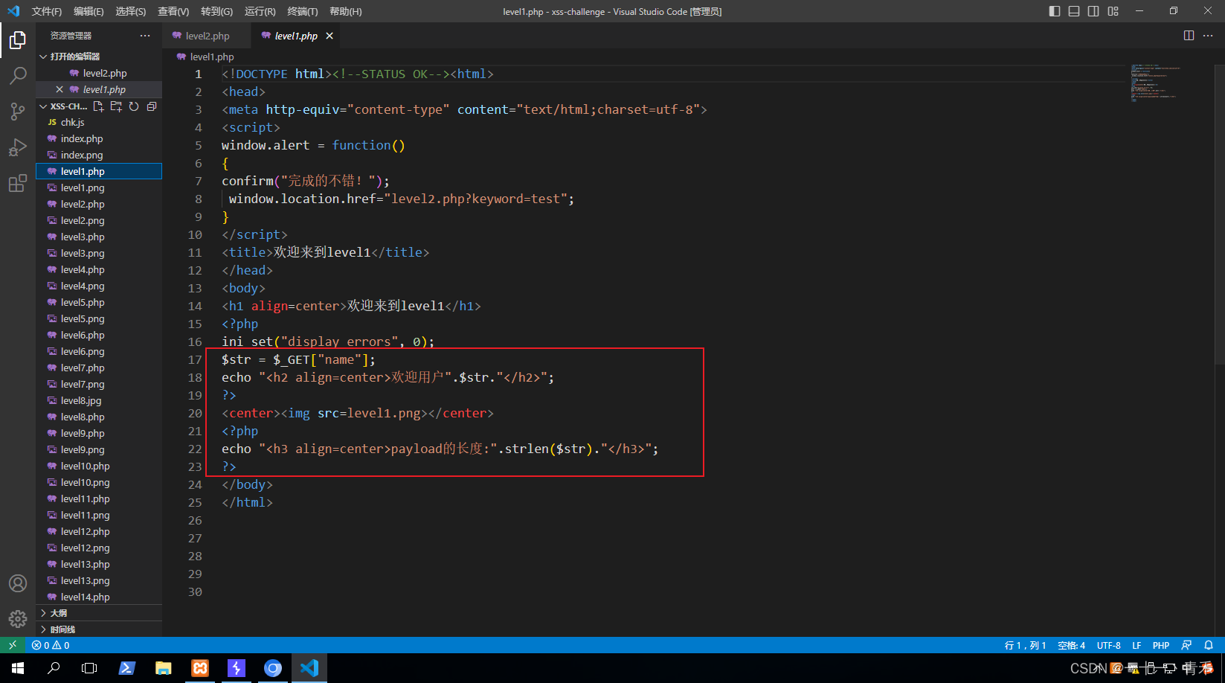Viewport: 1225px width, 683px height.
Task: Place cursor on line 17 $str assignment
Action: coord(298,359)
